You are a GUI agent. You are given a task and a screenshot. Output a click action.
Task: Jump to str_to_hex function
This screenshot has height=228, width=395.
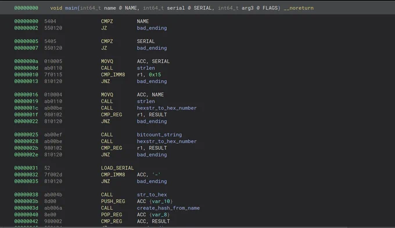click(x=152, y=195)
